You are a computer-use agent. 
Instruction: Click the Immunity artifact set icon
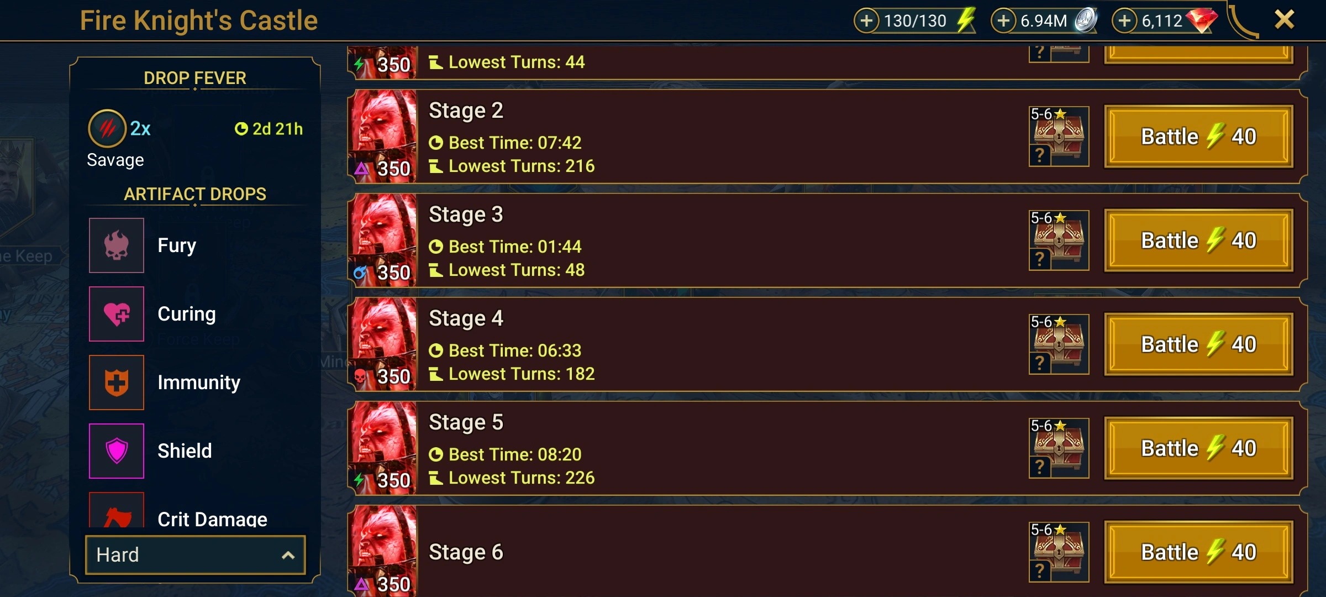[117, 383]
